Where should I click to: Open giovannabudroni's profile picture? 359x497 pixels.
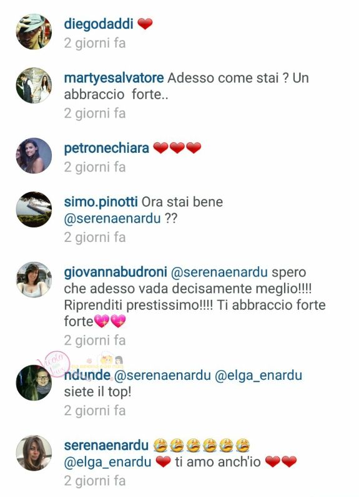(x=34, y=280)
